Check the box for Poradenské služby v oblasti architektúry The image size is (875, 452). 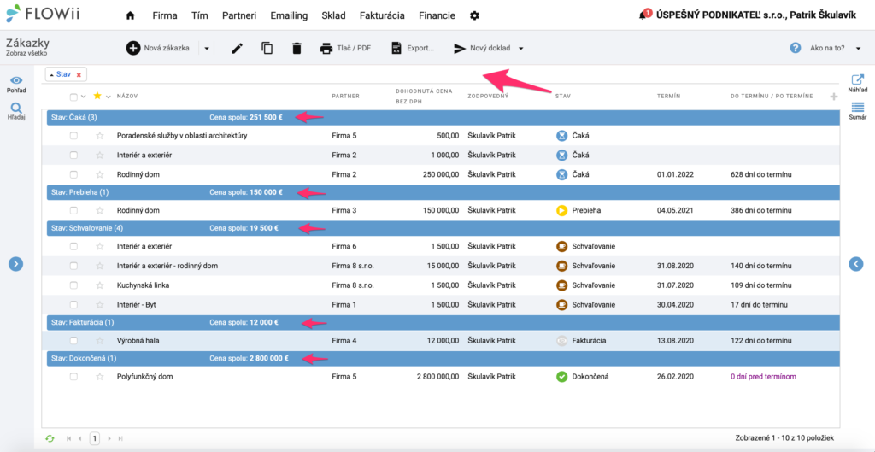tap(73, 136)
